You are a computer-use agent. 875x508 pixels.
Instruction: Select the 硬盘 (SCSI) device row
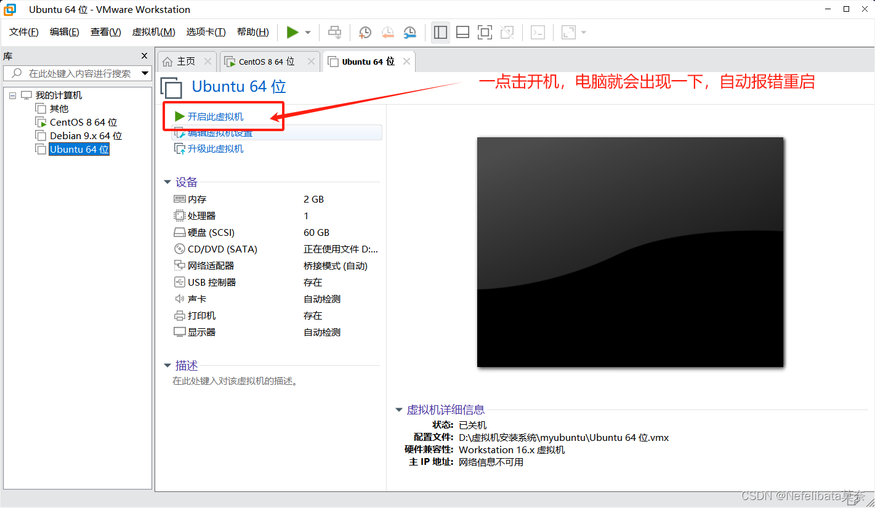pyautogui.click(x=276, y=233)
